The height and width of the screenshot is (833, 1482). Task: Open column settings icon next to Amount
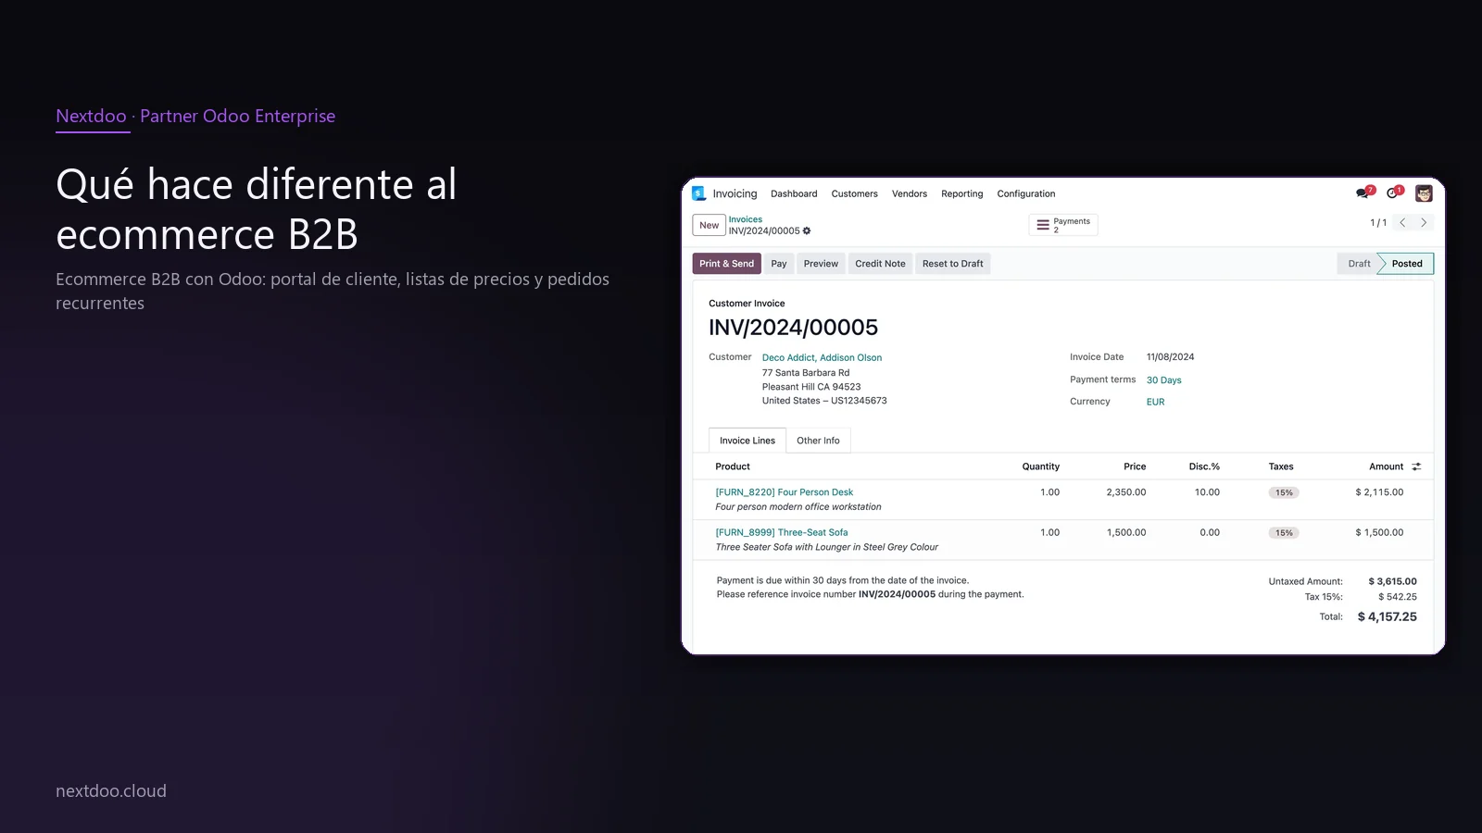pos(1416,466)
